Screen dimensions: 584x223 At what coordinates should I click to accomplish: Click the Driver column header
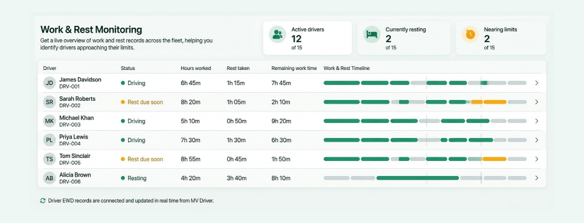point(50,68)
